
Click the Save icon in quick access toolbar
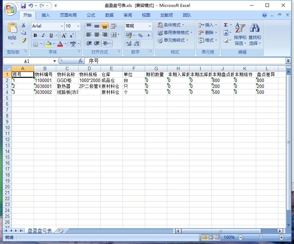[23, 6]
